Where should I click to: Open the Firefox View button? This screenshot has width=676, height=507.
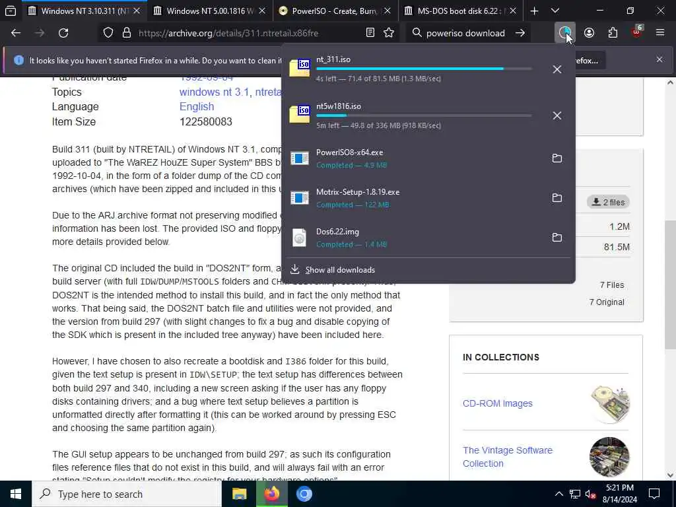tap(11, 11)
